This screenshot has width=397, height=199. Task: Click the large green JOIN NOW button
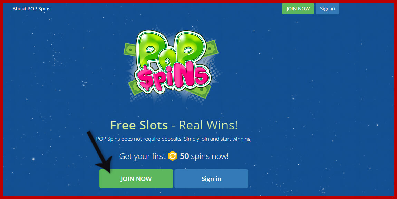pos(136,179)
